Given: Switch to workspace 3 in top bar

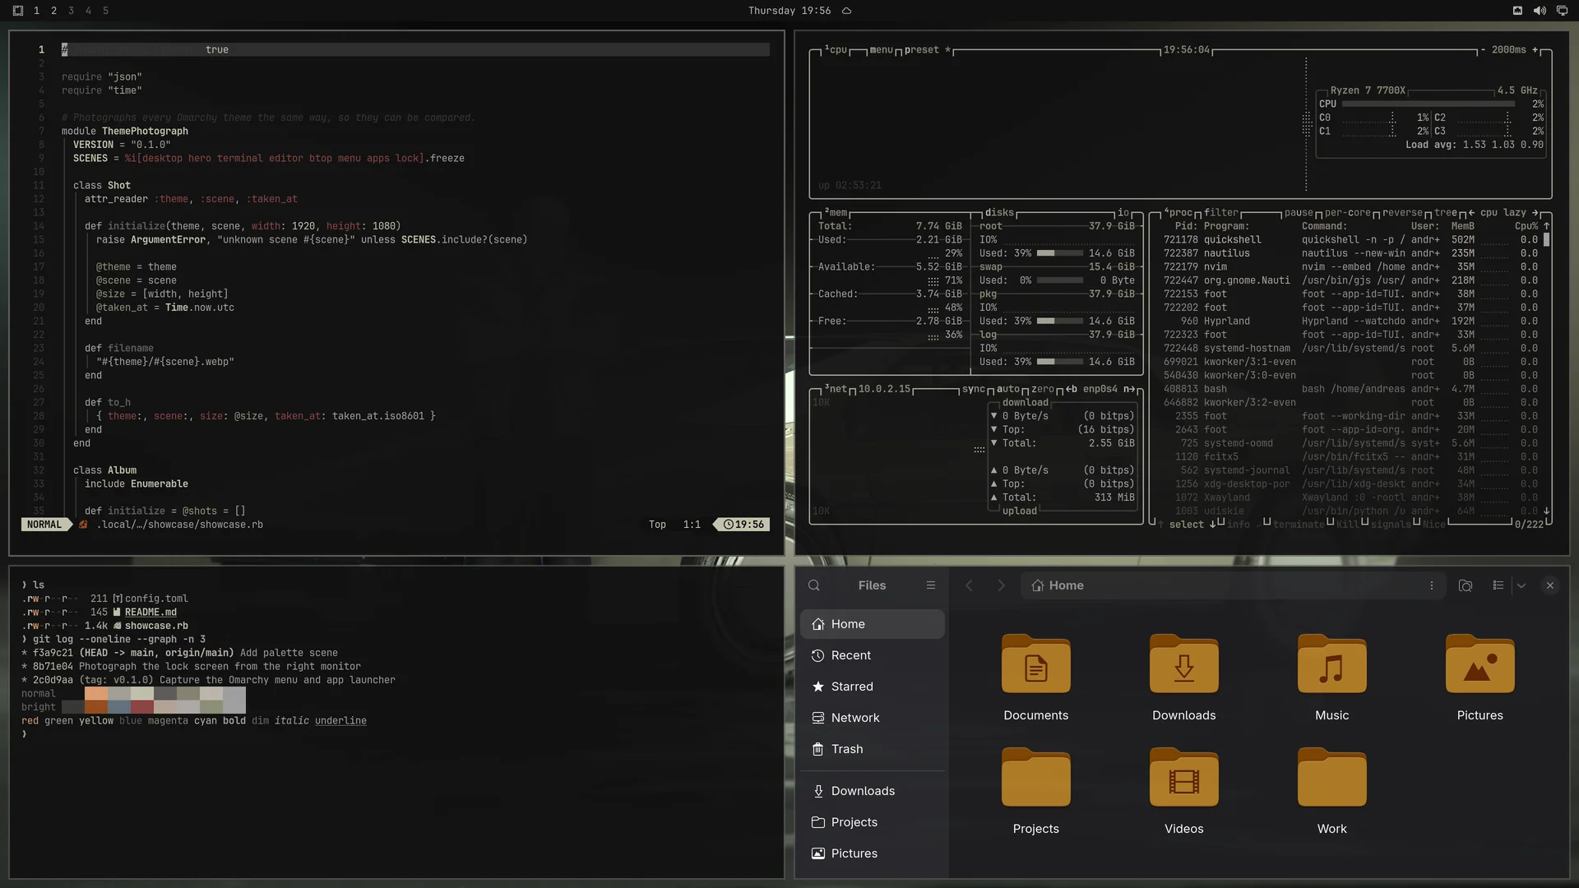Looking at the screenshot, I should tap(71, 11).
